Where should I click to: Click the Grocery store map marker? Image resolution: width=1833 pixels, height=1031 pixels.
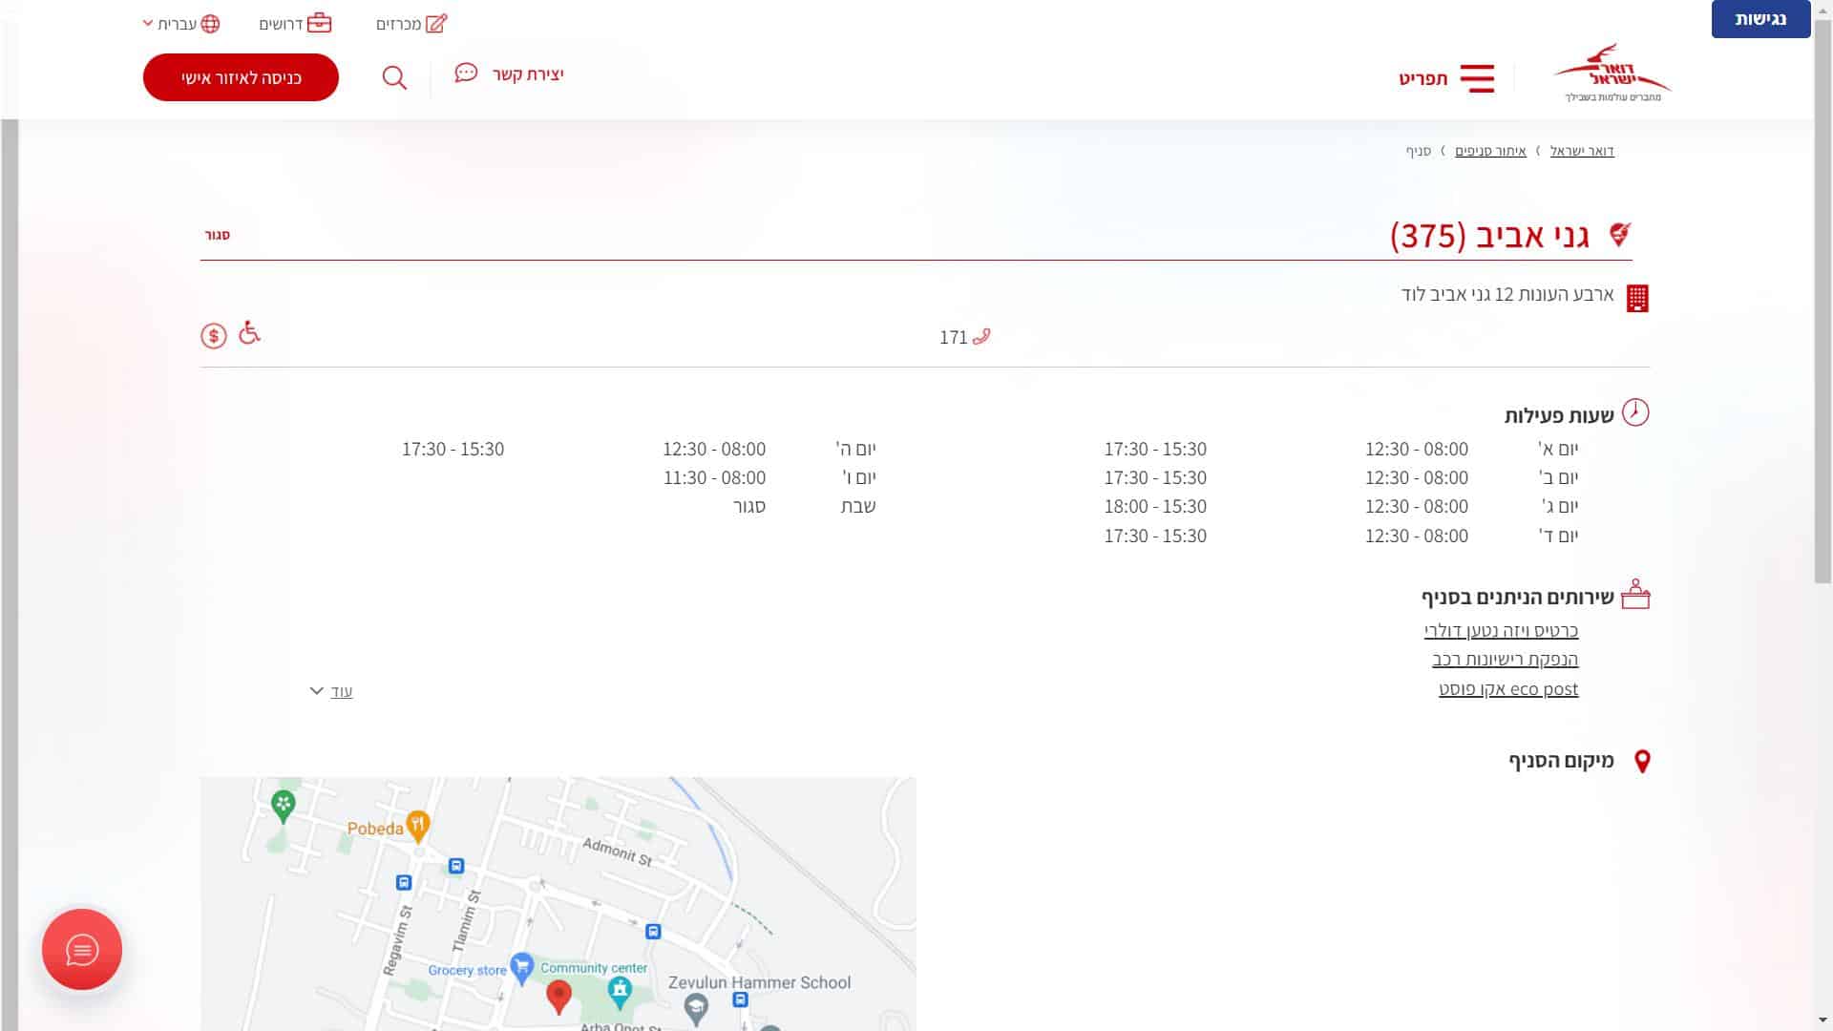[521, 967]
